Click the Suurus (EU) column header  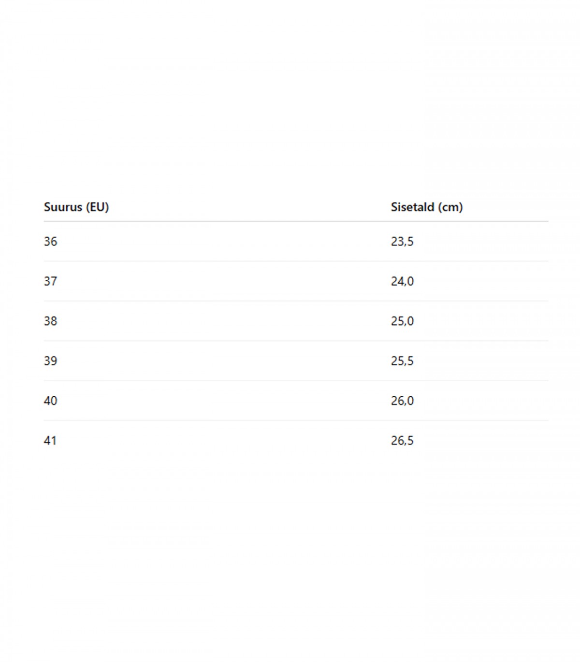coord(76,207)
